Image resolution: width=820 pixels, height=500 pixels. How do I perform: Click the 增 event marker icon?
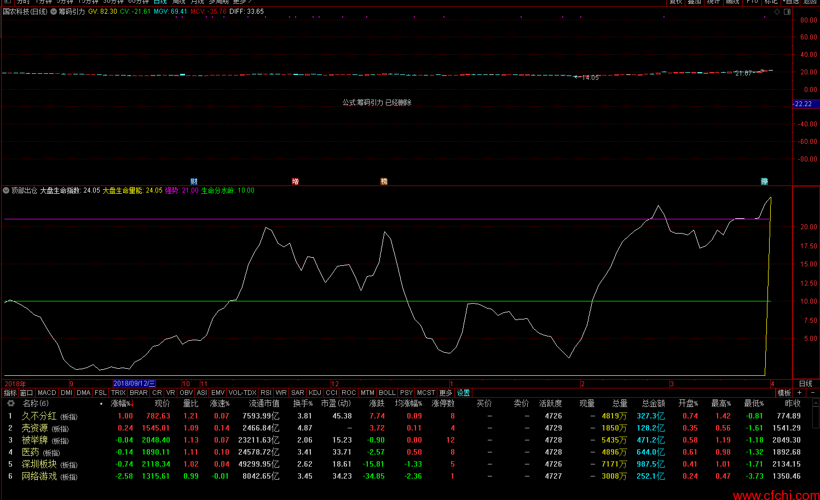pyautogui.click(x=295, y=181)
